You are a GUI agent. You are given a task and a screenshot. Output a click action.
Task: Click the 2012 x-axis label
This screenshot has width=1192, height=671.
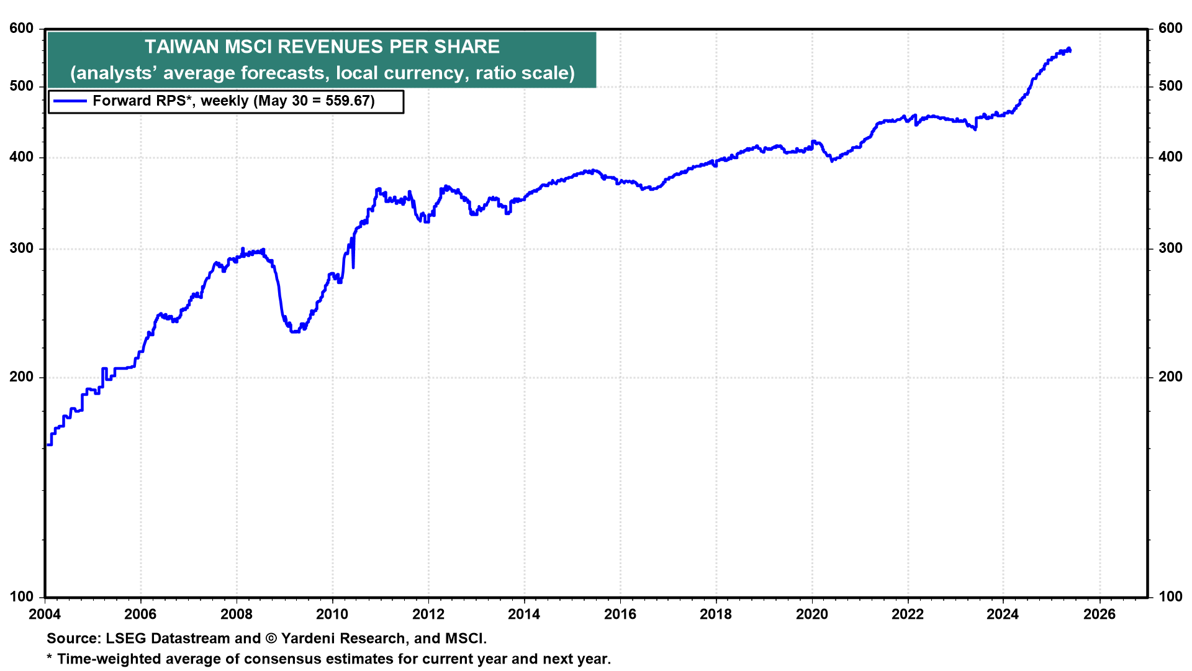click(x=428, y=614)
